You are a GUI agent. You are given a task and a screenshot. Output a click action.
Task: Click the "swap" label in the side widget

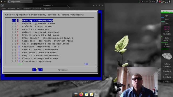pyautogui.click(x=167, y=23)
